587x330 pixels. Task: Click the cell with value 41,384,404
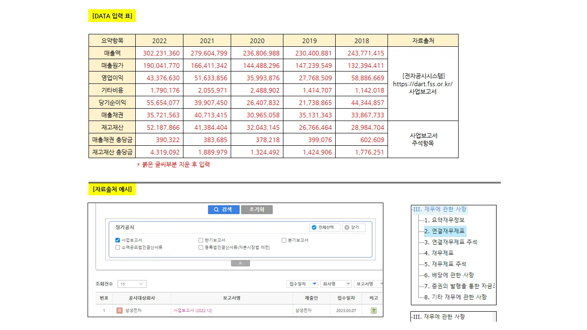coord(207,127)
